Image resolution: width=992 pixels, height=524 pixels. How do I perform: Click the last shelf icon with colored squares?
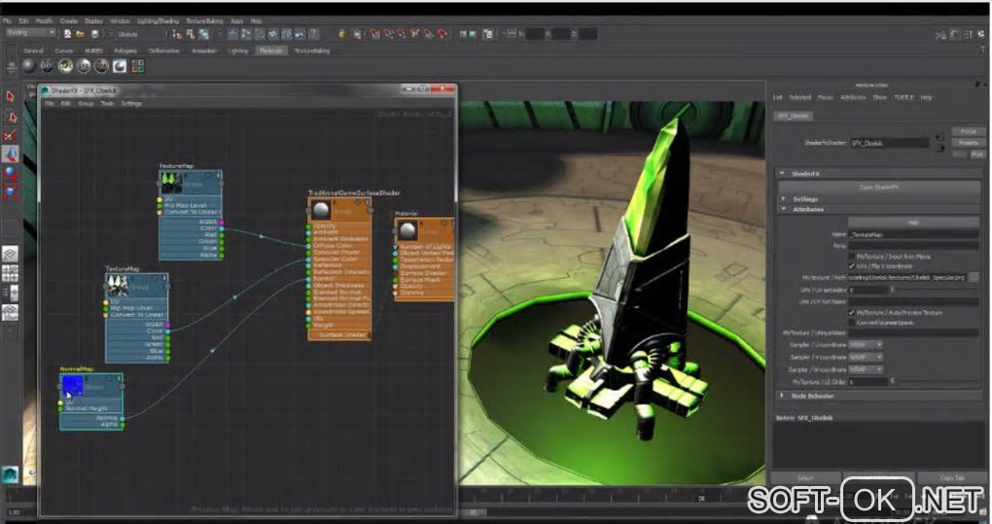137,66
